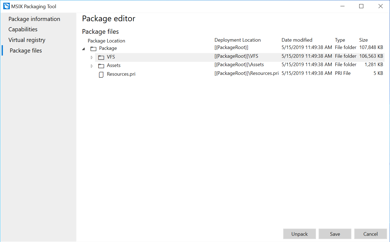
Task: Click the Type column header
Action: pos(340,40)
